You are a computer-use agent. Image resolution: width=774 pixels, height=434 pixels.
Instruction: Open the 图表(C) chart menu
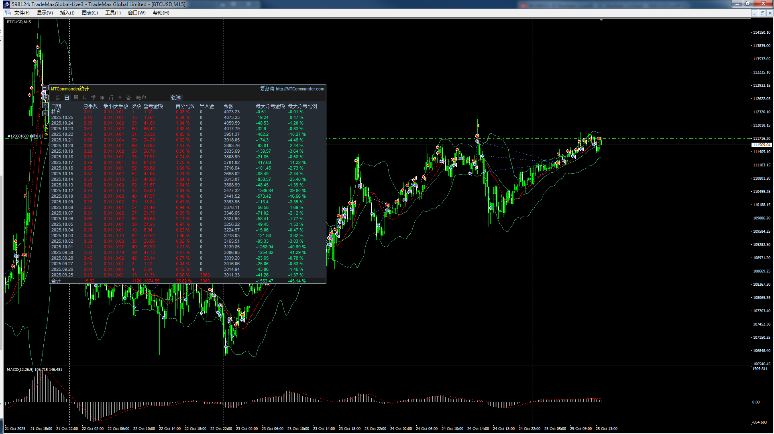[90, 13]
